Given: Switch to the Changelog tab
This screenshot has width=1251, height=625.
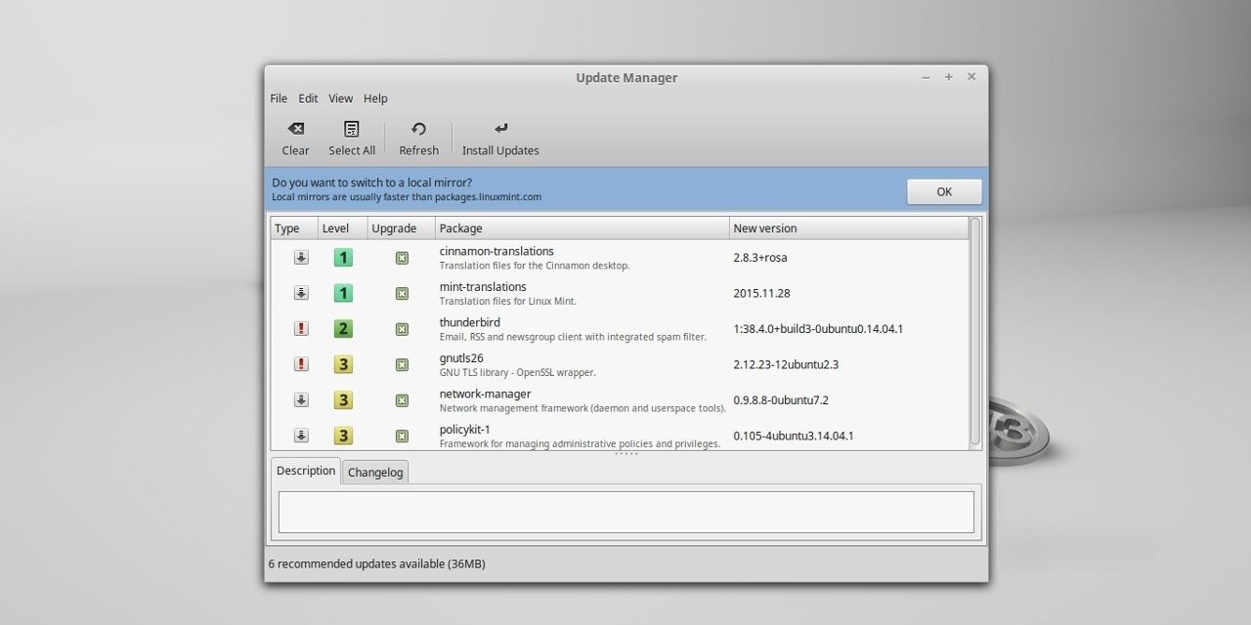Looking at the screenshot, I should (x=375, y=473).
